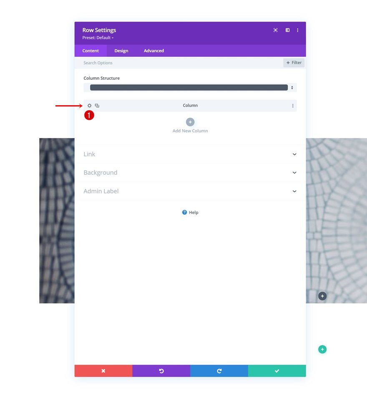
Task: Switch to the Design tab
Action: coord(121,51)
